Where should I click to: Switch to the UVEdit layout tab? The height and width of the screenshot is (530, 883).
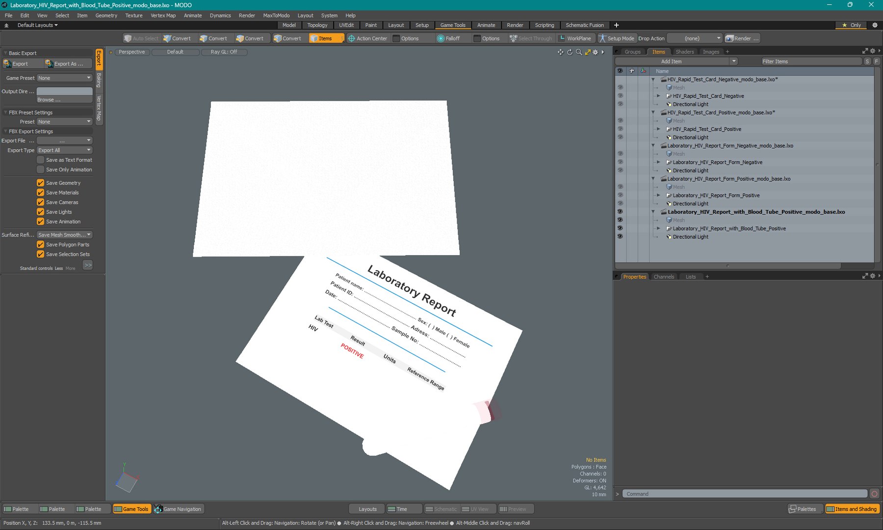[x=346, y=25]
